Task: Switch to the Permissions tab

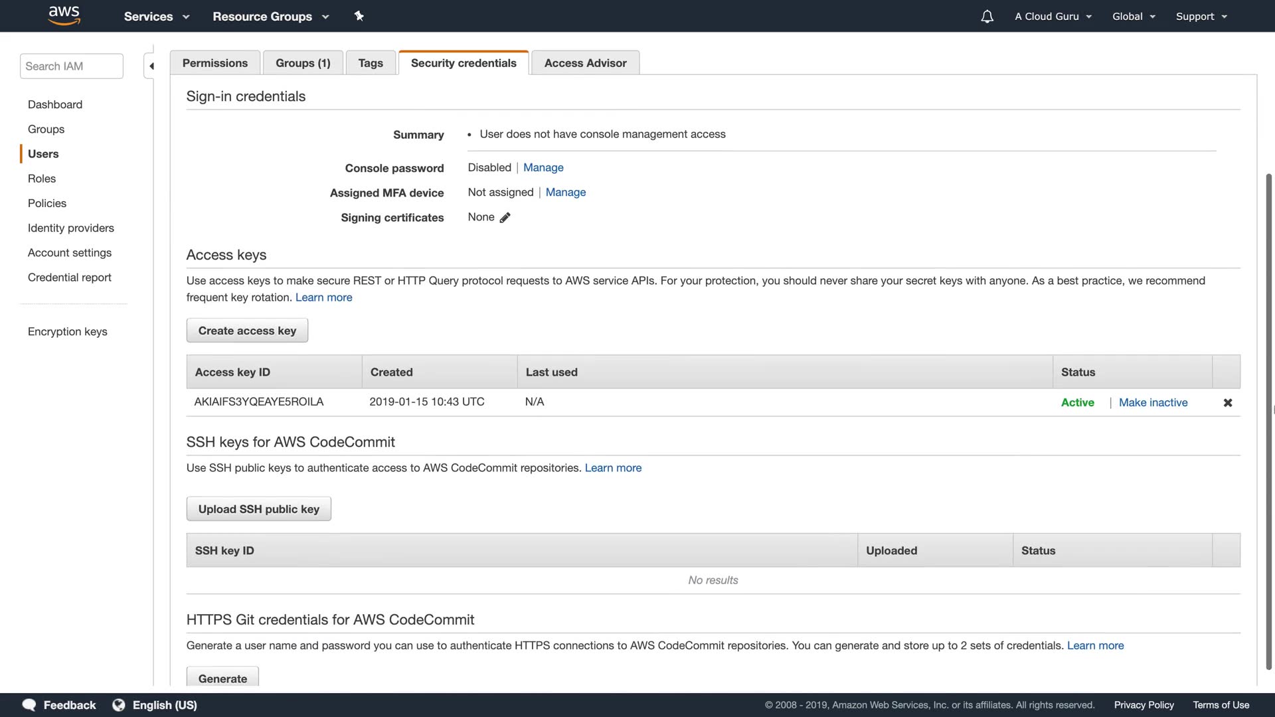Action: [214, 63]
